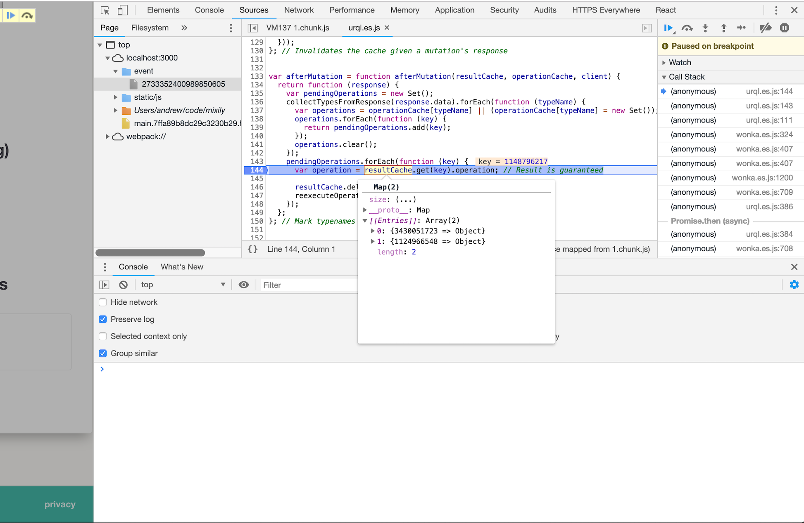Uncheck the Preserve log option
The width and height of the screenshot is (804, 523).
103,319
